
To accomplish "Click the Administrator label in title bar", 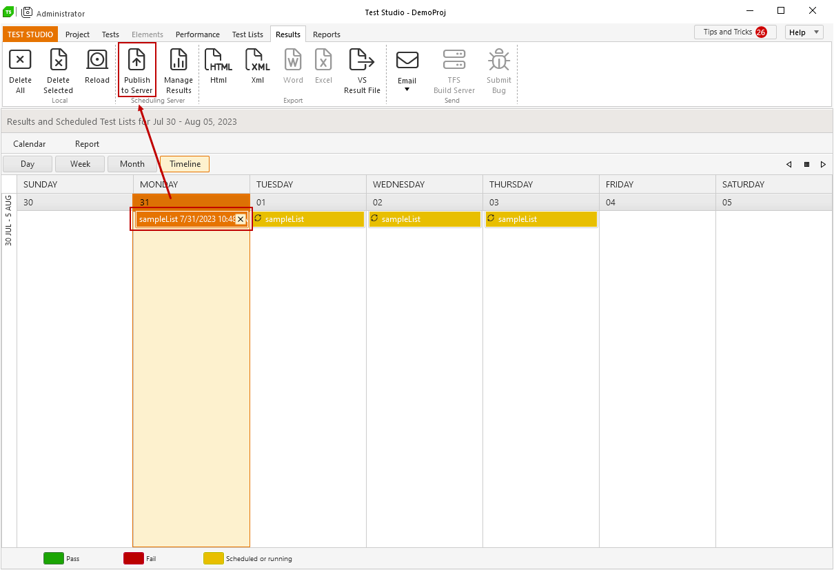I will click(61, 14).
